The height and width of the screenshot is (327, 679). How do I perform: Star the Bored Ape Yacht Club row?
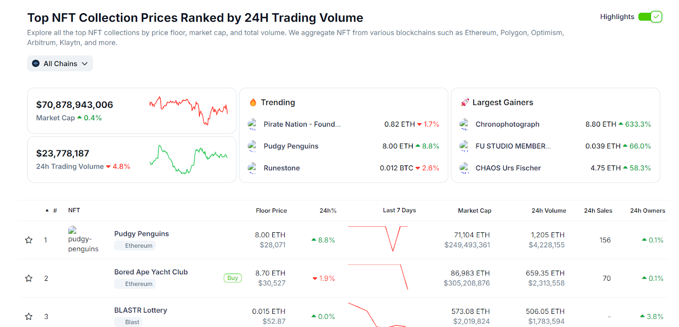[29, 278]
